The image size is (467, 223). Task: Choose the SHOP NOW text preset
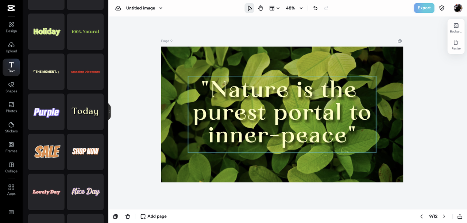[85, 152]
